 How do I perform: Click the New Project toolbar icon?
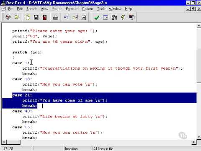(8, 17)
